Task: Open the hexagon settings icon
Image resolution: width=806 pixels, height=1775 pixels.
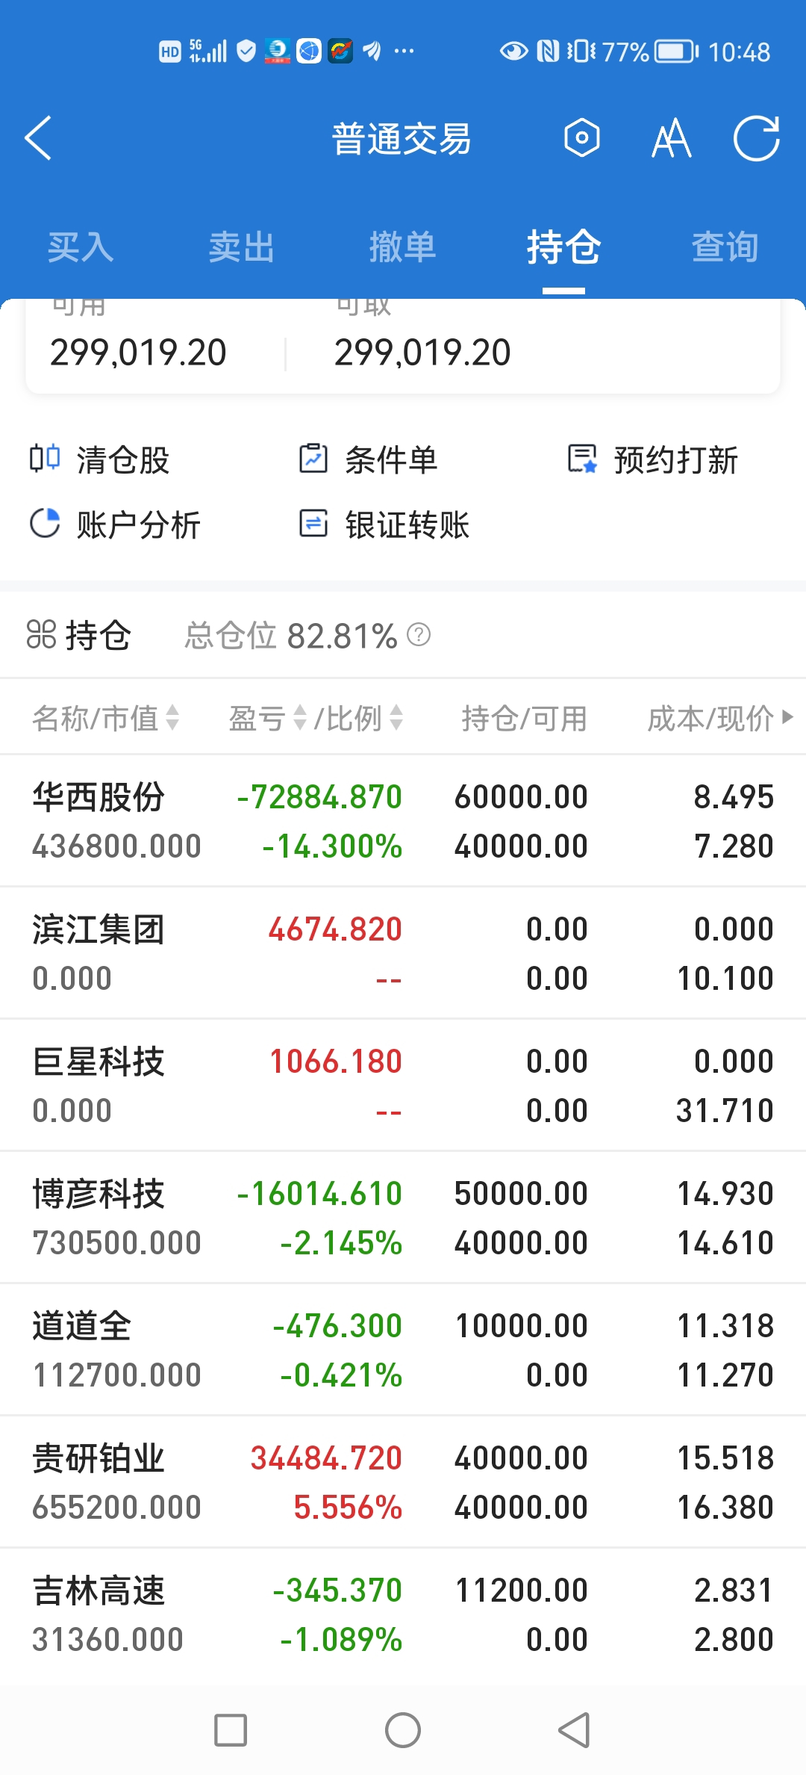Action: (582, 138)
